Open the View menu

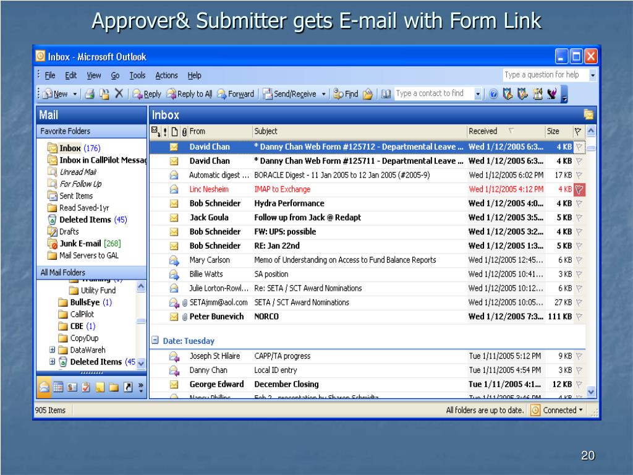94,75
